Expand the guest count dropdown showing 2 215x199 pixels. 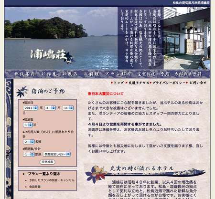click(29, 142)
